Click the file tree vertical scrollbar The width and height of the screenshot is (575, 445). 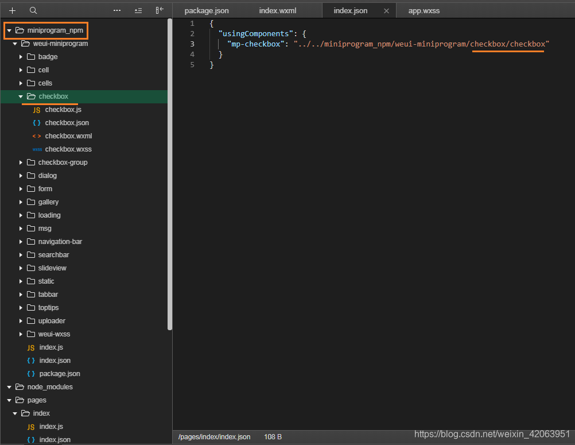[x=170, y=174]
